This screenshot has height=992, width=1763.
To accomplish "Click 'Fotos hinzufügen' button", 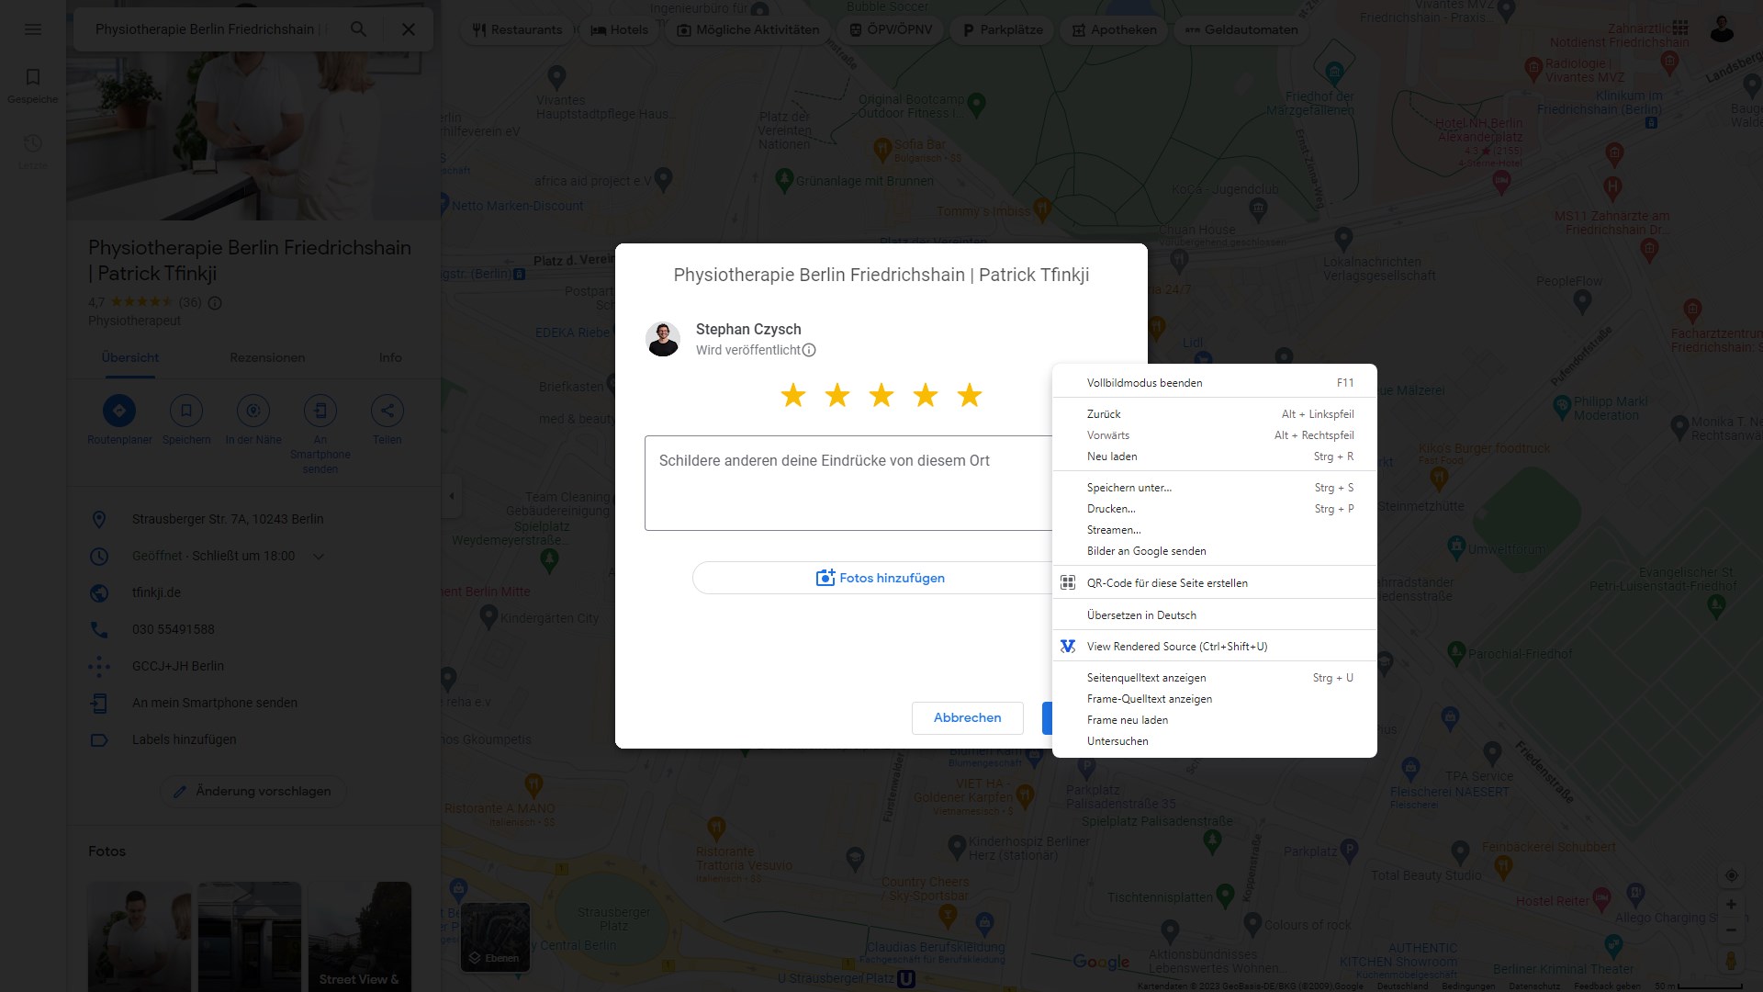I will click(x=880, y=578).
